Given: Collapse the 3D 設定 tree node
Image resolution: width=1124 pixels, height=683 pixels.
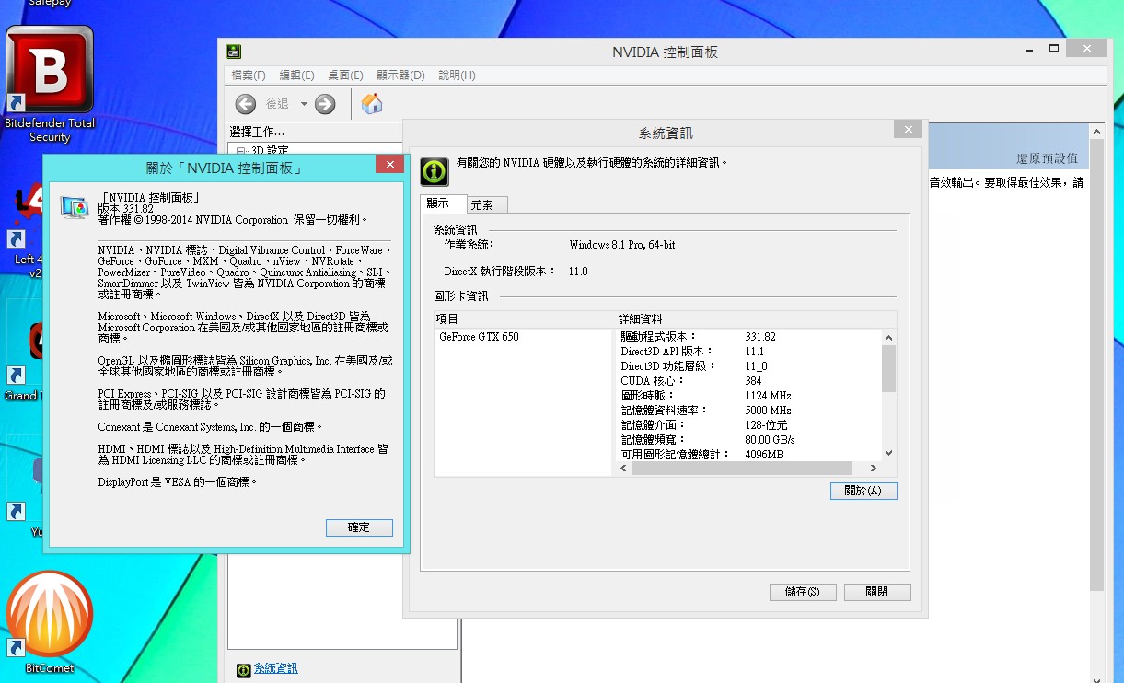Looking at the screenshot, I should pos(241,150).
